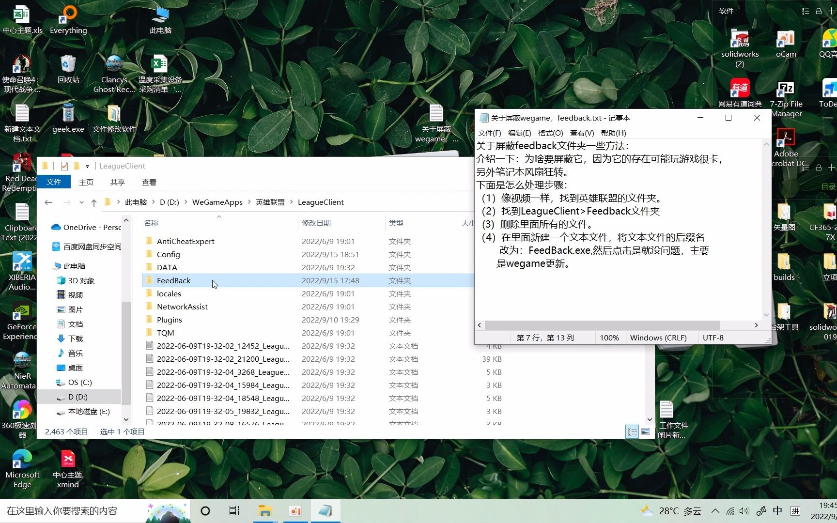Launch 网易有道词典 from the desktop
This screenshot has height=523, width=837.
coord(740,93)
